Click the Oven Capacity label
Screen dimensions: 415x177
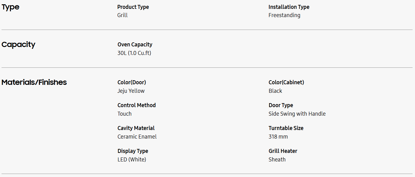coord(135,45)
